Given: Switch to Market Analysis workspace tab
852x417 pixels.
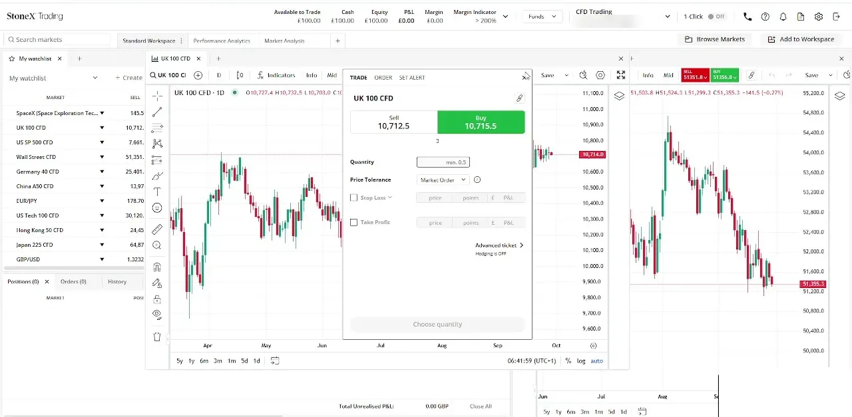Looking at the screenshot, I should tap(284, 41).
